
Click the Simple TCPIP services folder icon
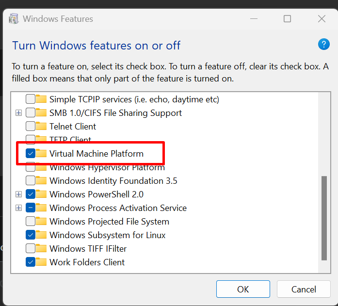point(41,99)
